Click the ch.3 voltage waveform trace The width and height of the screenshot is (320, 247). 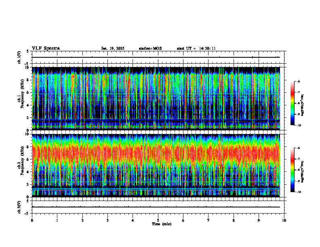(156, 207)
